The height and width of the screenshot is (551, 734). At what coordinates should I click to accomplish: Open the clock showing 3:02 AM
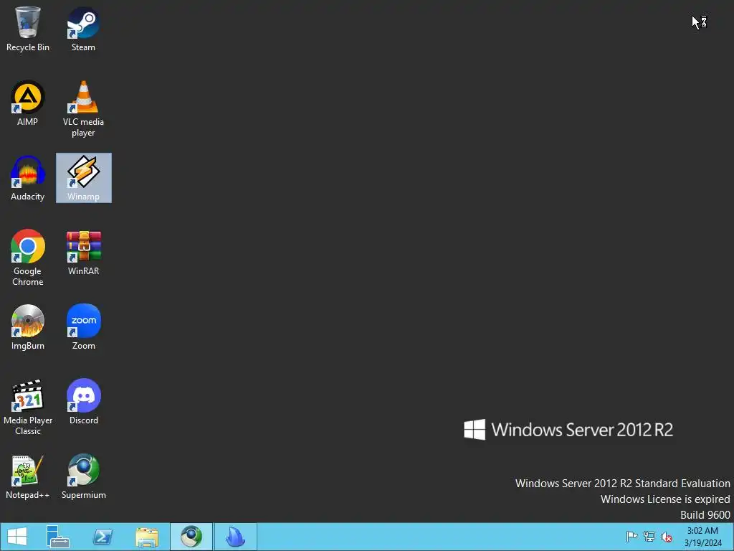702,537
